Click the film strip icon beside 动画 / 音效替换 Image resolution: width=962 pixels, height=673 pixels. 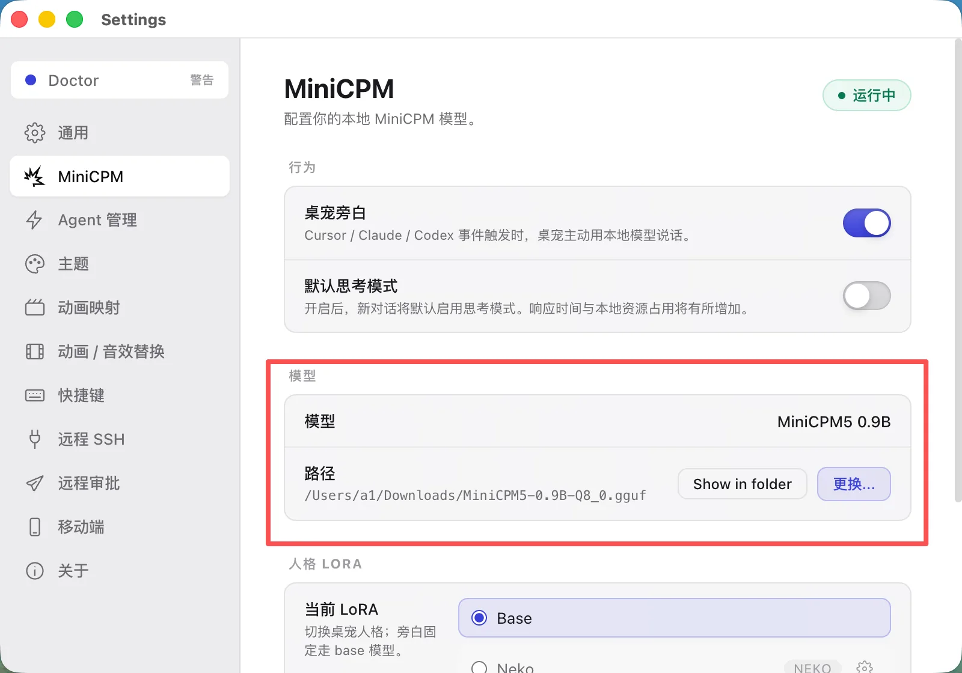click(35, 352)
